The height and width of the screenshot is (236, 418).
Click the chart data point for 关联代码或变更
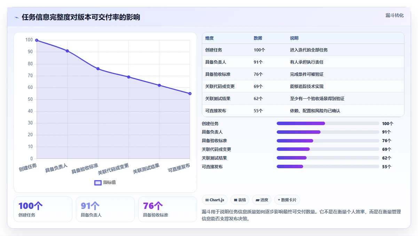click(x=128, y=77)
